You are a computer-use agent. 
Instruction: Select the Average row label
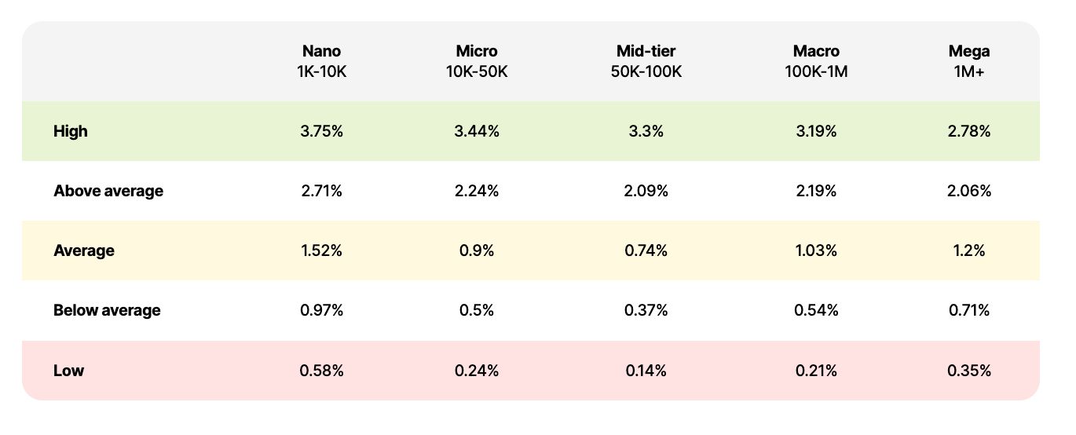[84, 250]
